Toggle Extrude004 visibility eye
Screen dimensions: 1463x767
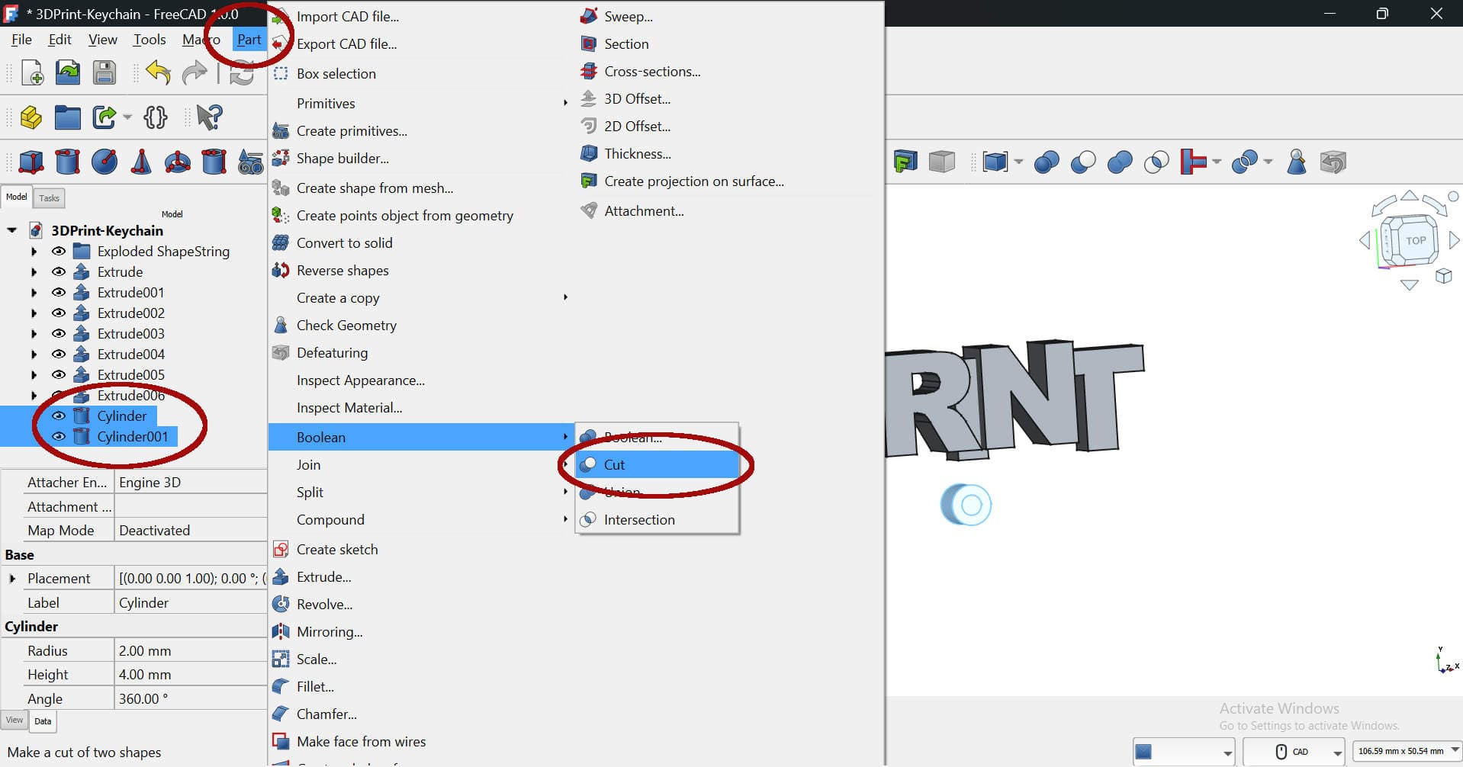click(58, 354)
